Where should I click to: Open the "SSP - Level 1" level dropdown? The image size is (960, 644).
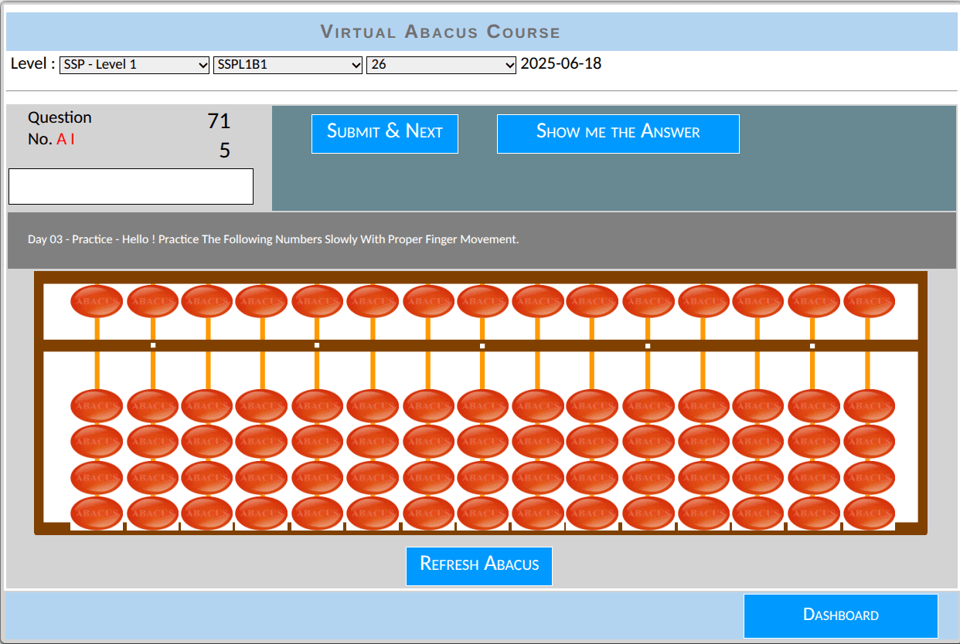(134, 65)
